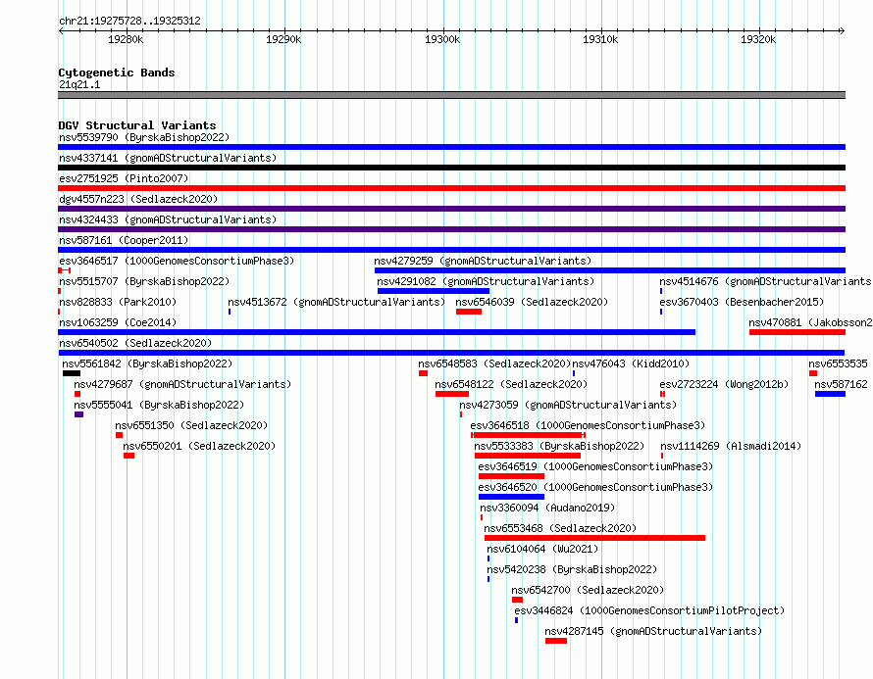This screenshot has width=873, height=679.
Task: Open nsv4273059 (gnomADStructuralVariants) label
Action: click(x=568, y=405)
